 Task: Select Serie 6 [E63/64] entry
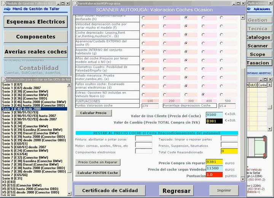(x=15, y=154)
